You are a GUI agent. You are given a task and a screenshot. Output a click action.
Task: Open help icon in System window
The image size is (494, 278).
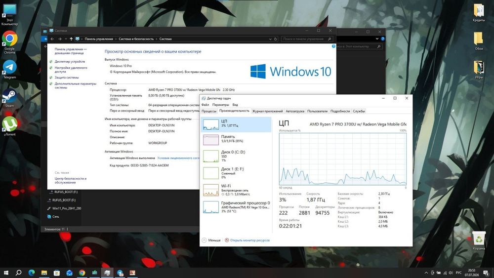(333, 46)
